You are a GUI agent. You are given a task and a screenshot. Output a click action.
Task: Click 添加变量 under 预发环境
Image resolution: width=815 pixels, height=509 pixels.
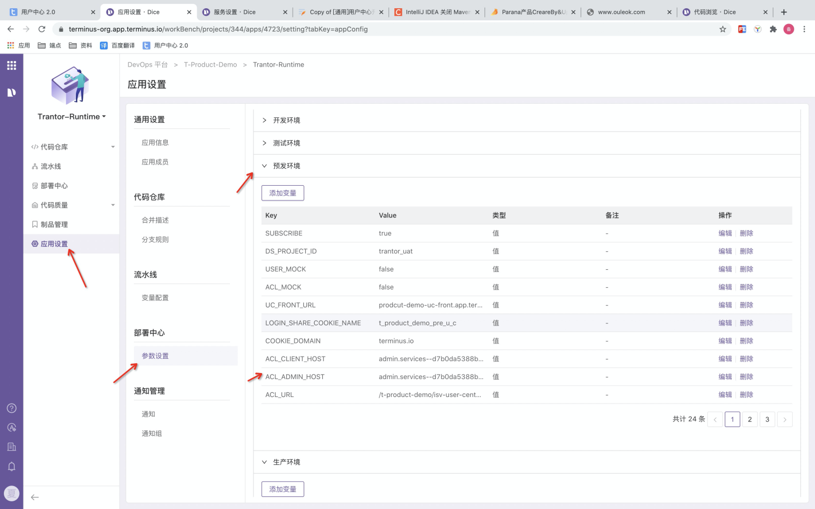tap(282, 193)
